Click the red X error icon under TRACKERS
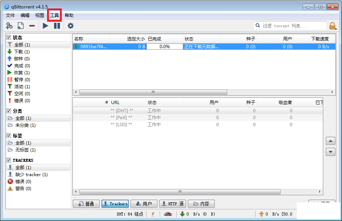The width and height of the screenshot is (342, 221). click(x=10, y=182)
